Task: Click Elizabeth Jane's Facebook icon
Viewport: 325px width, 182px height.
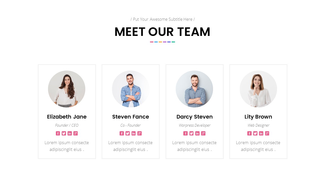Action: (x=58, y=133)
